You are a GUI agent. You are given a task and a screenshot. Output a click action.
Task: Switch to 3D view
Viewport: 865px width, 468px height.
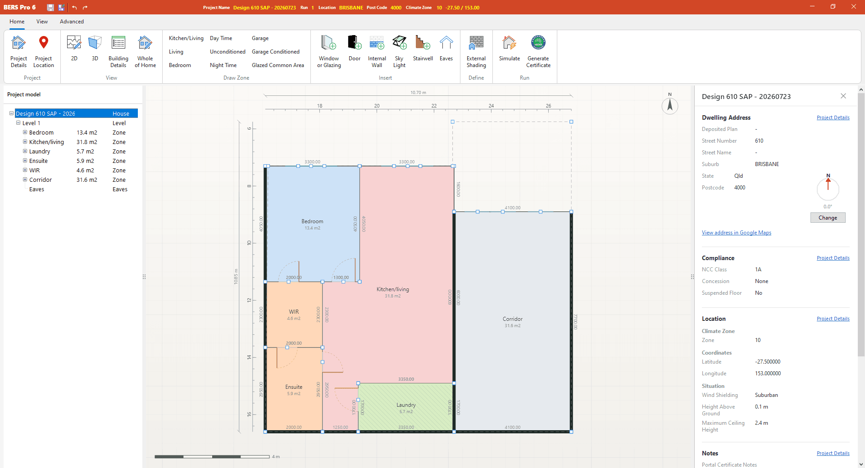95,48
